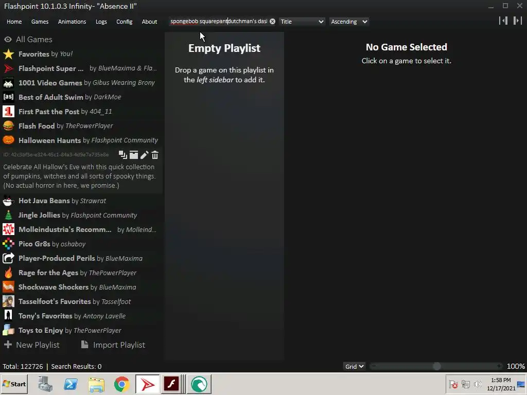Click the 100% scale value
Image resolution: width=527 pixels, height=395 pixels.
(x=516, y=366)
